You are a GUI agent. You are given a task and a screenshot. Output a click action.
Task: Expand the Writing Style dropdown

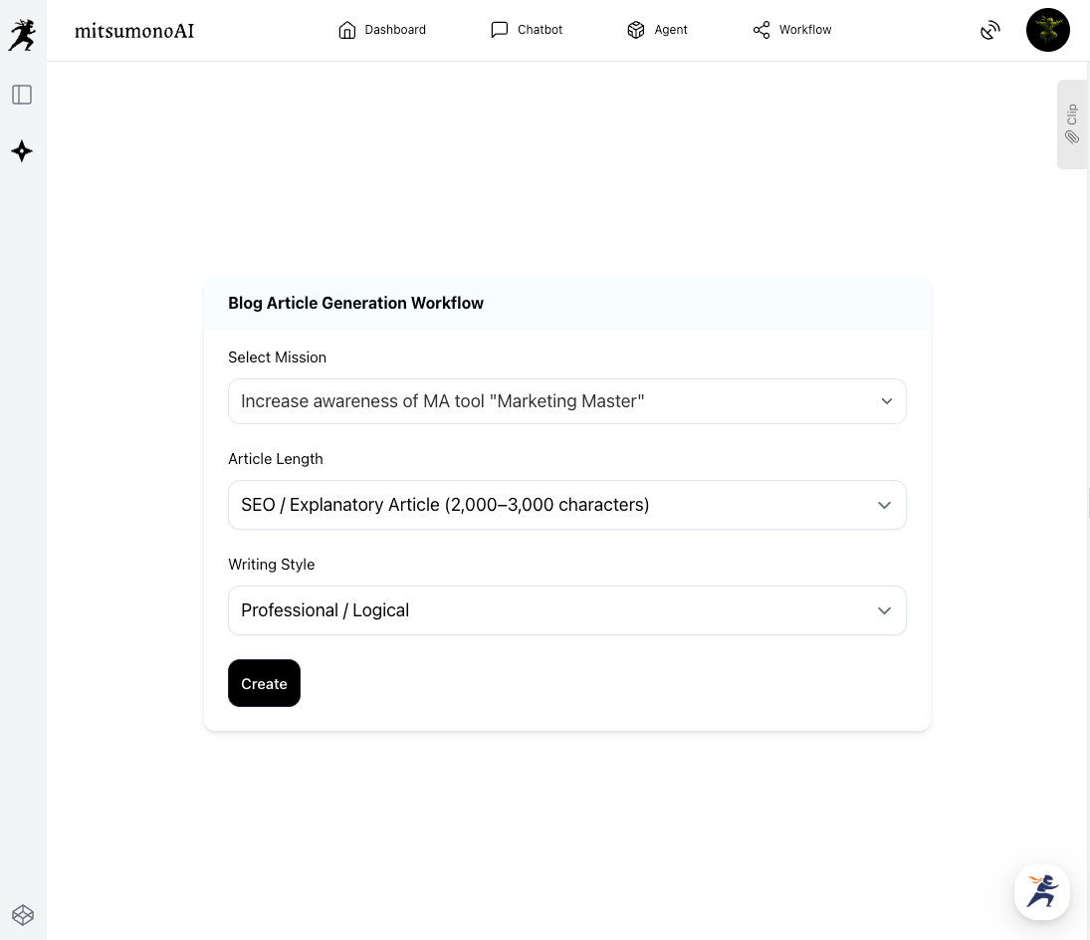pyautogui.click(x=566, y=610)
